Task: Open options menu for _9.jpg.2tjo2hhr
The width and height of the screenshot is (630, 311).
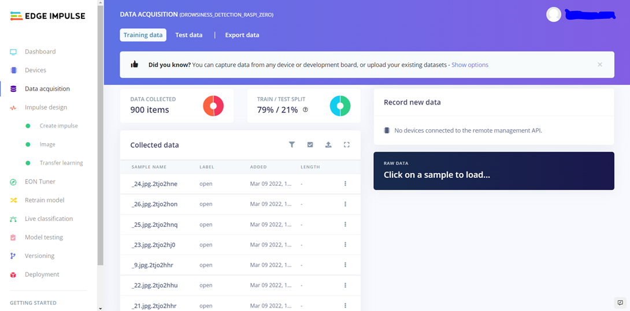Action: 345,265
